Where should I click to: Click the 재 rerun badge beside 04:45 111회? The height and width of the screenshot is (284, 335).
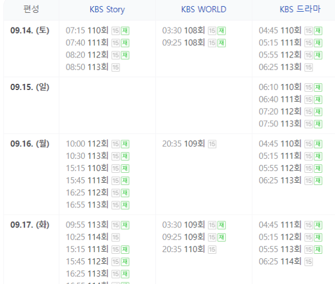pyautogui.click(x=318, y=225)
